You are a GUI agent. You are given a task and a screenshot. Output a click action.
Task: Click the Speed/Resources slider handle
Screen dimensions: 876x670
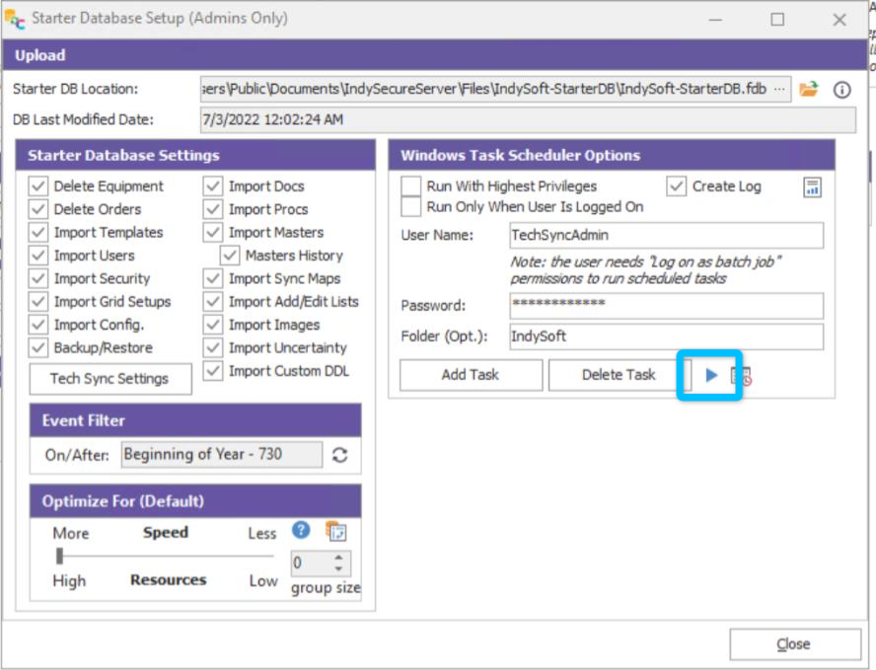(x=60, y=557)
